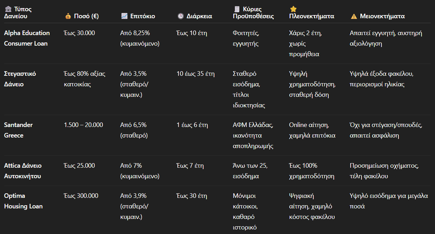Select the Από 8,25% (κυμαινόμενο) interest cell
Image resolution: width=435 pixels, height=234 pixels.
pos(140,38)
